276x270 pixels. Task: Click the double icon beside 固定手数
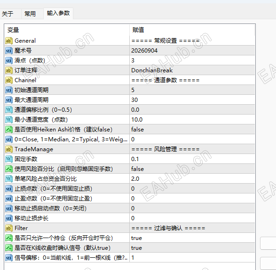coord(9,159)
